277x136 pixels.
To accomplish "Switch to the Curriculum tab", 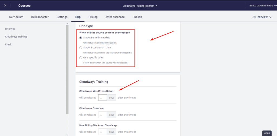I will point(16,17).
